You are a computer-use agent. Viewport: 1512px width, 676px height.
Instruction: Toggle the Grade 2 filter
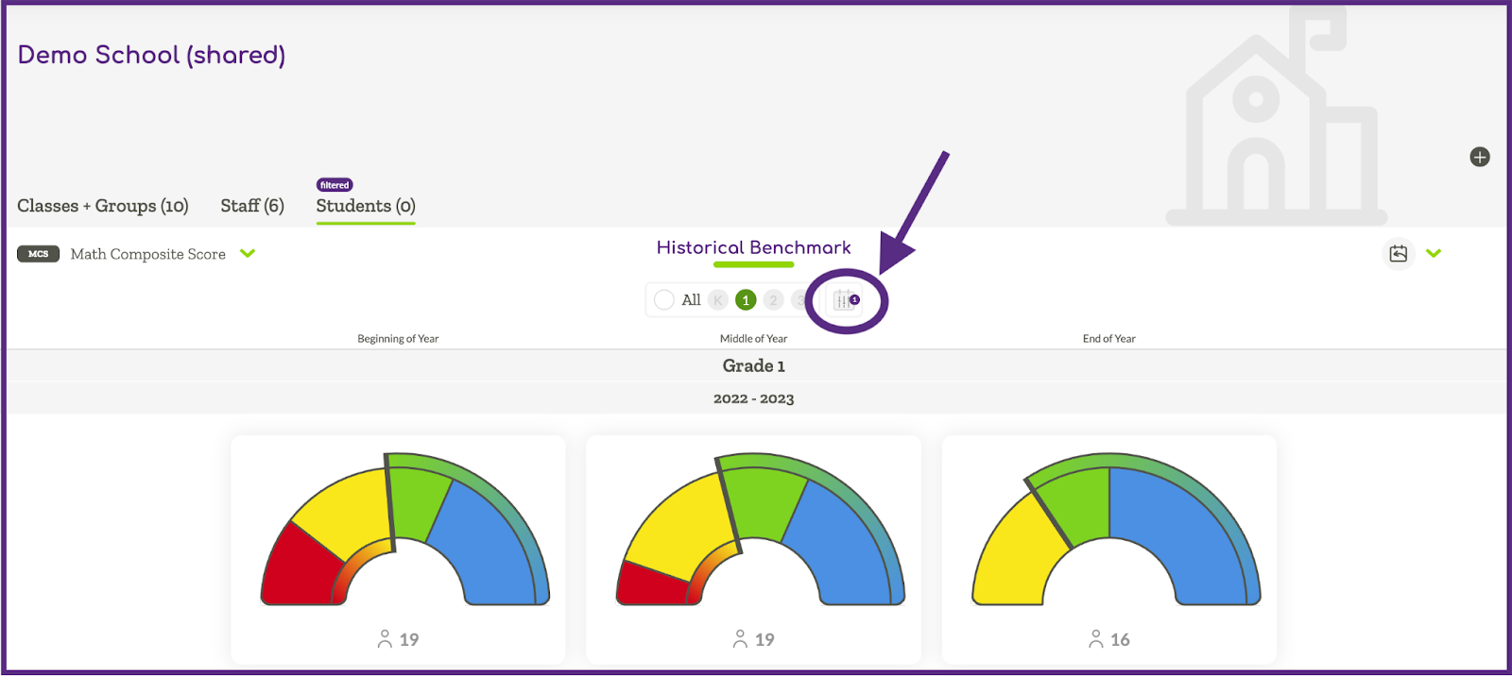point(773,300)
